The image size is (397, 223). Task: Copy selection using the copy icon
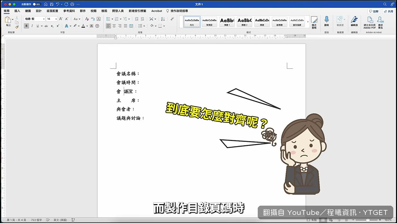[x=17, y=23]
